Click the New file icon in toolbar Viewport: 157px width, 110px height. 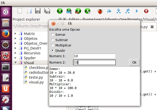click(x=20, y=11)
